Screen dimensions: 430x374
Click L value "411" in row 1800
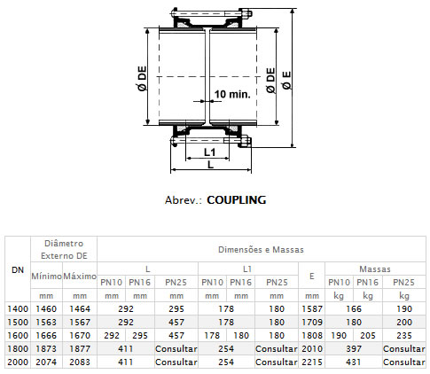pos(126,349)
